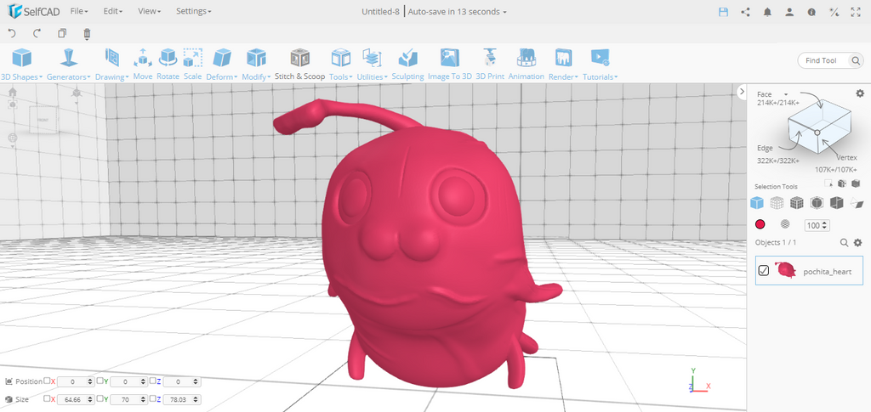Click the home view icon in viewport
The width and height of the screenshot is (871, 412).
pyautogui.click(x=12, y=92)
